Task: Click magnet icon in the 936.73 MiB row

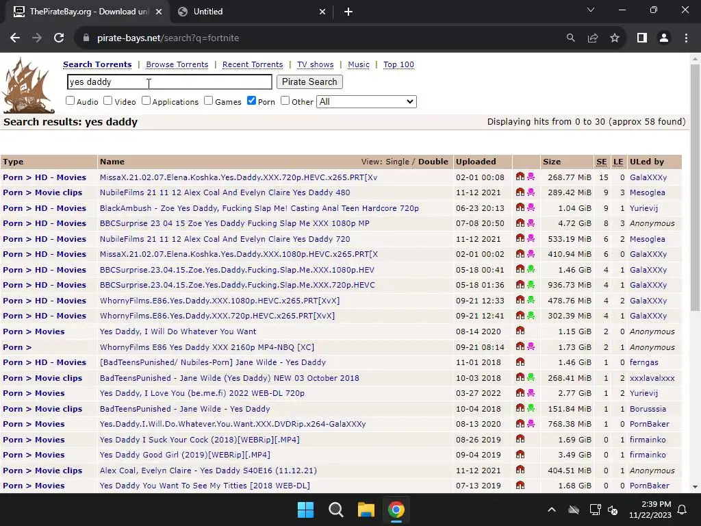Action: (520, 284)
